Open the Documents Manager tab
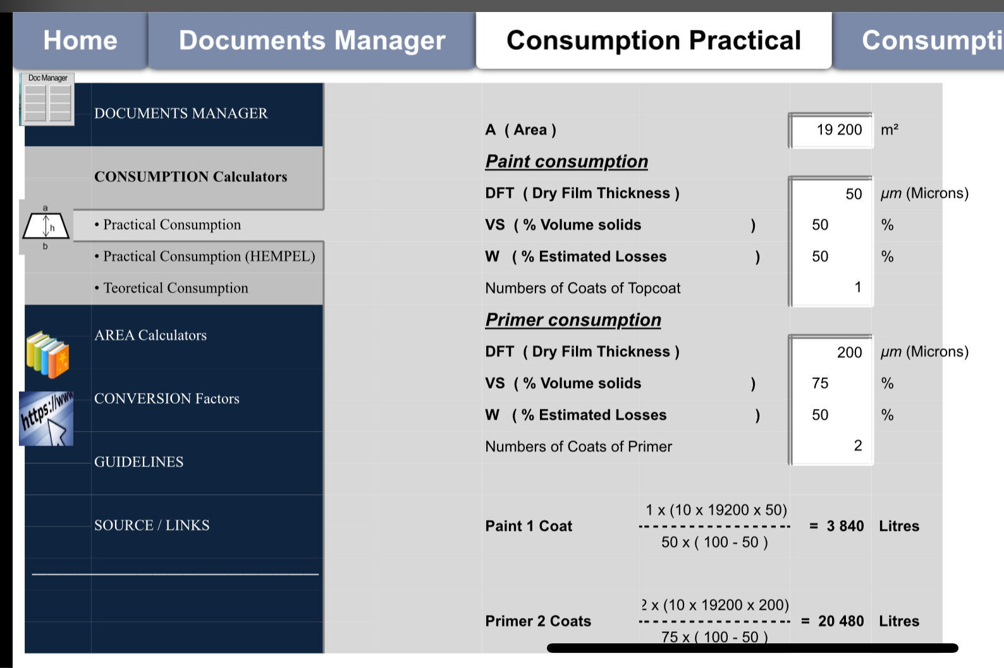Screen dimensions: 1004x668 click(312, 40)
